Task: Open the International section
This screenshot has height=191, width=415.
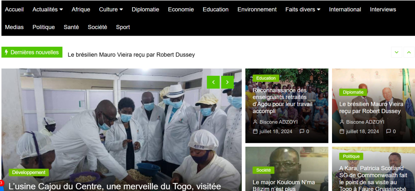Action: [x=345, y=10]
